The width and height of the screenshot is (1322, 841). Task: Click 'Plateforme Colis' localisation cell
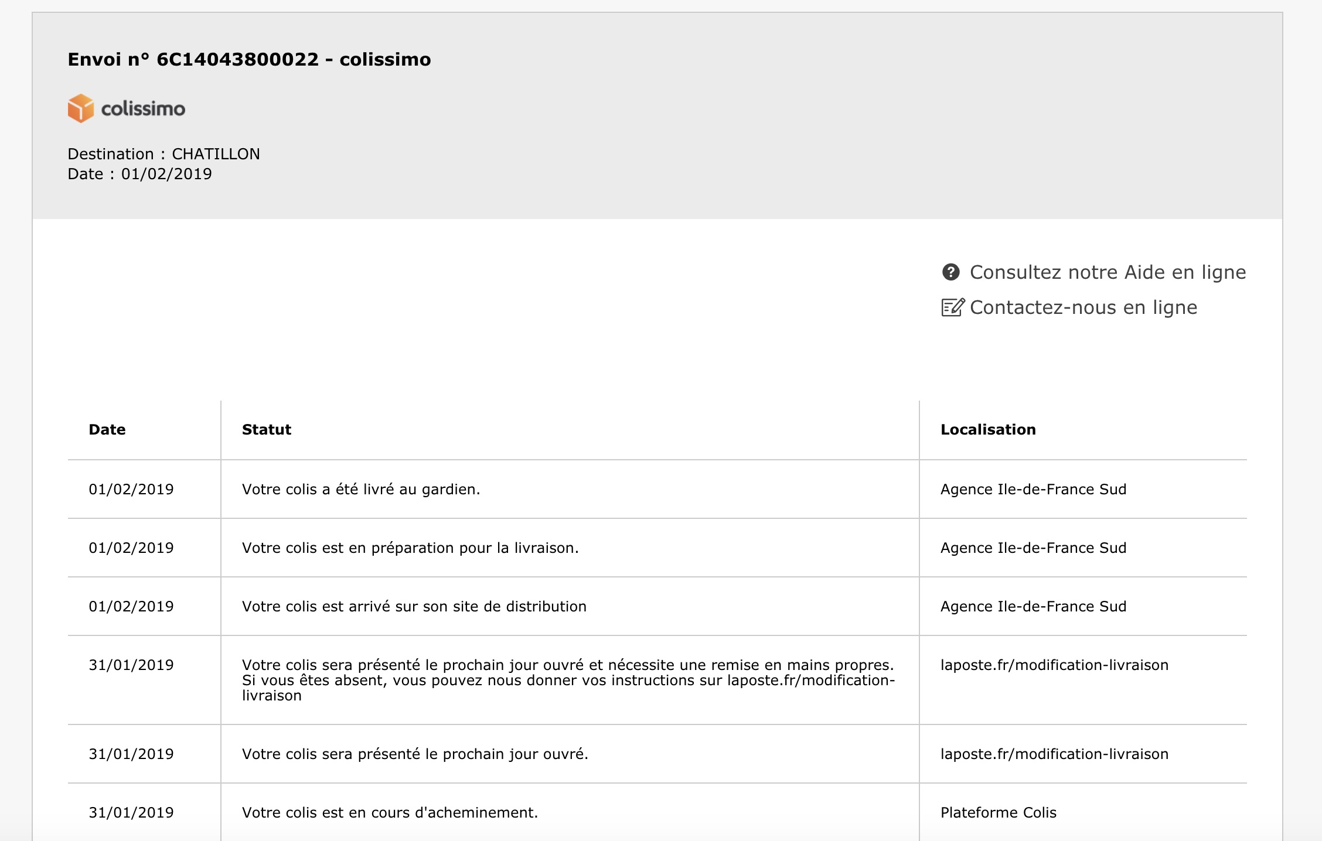[999, 813]
